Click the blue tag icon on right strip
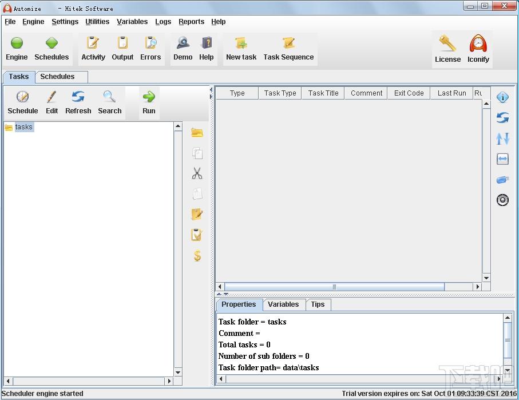The width and height of the screenshot is (519, 400). 502,180
